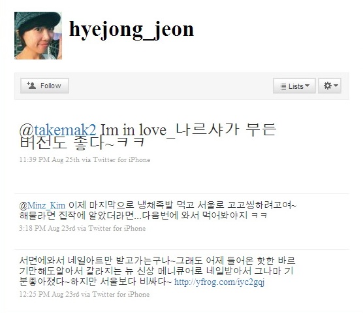Open the 11:39 PM Aug 25th timestamp
This screenshot has width=363, height=313.
(50, 159)
